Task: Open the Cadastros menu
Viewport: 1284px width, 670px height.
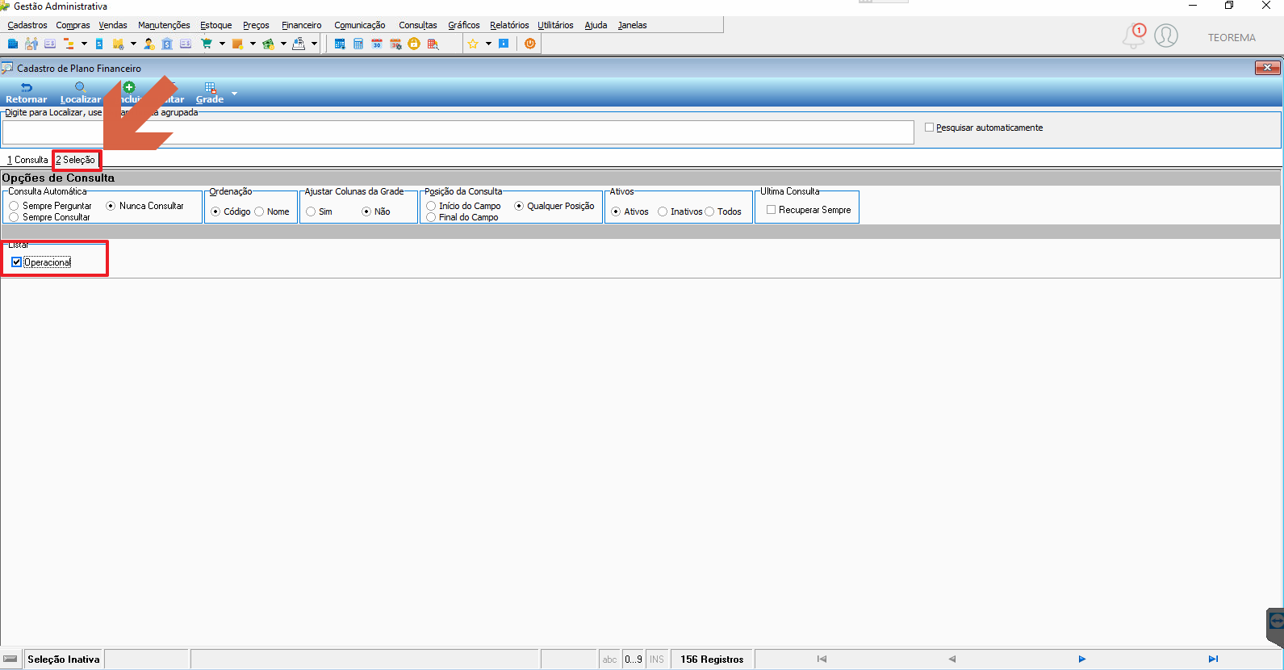Action: [27, 25]
